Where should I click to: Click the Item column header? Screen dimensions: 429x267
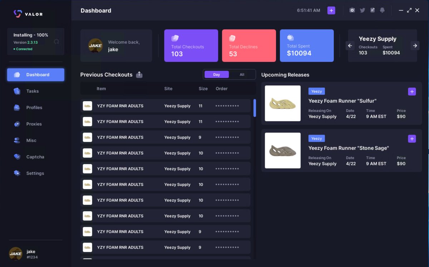pos(101,89)
